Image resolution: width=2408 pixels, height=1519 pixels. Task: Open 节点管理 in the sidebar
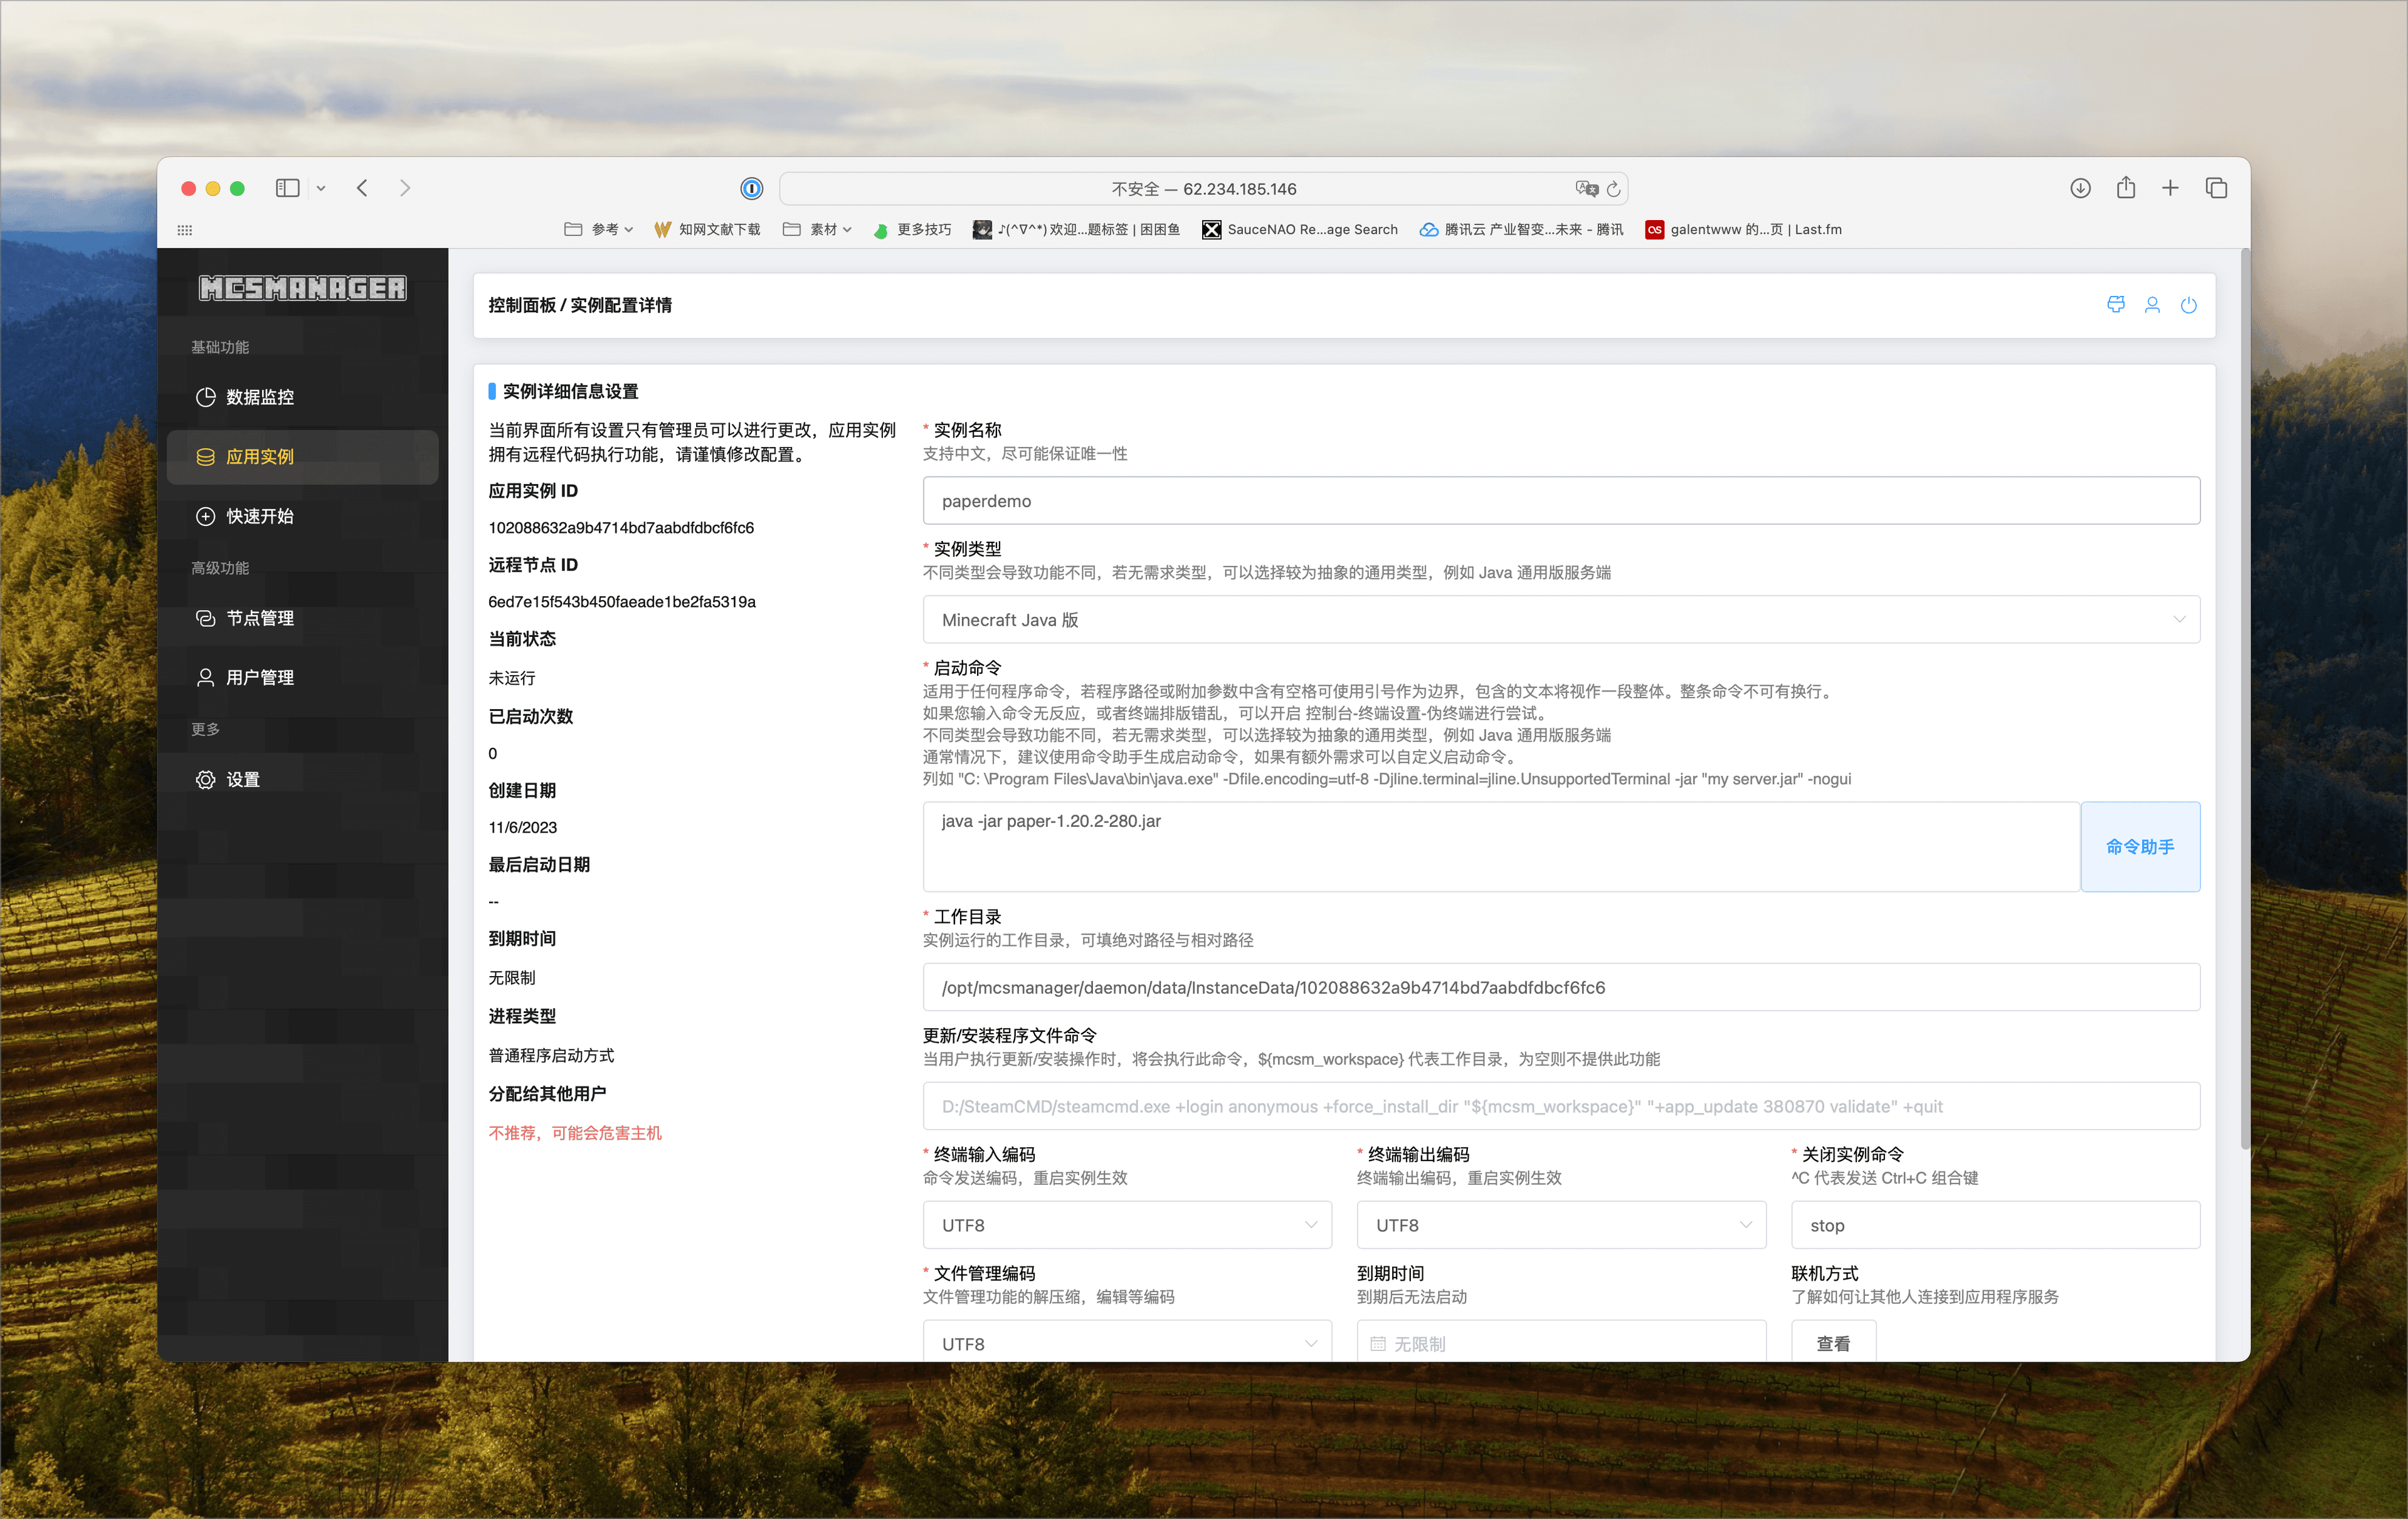[259, 618]
